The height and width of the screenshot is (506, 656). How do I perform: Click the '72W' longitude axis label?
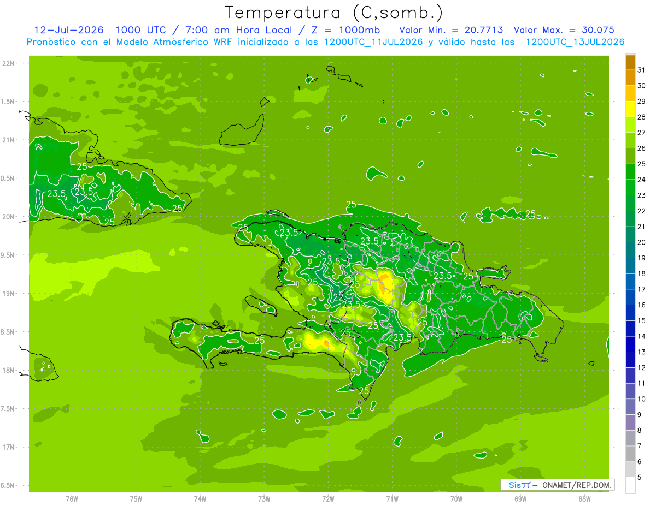click(x=328, y=498)
